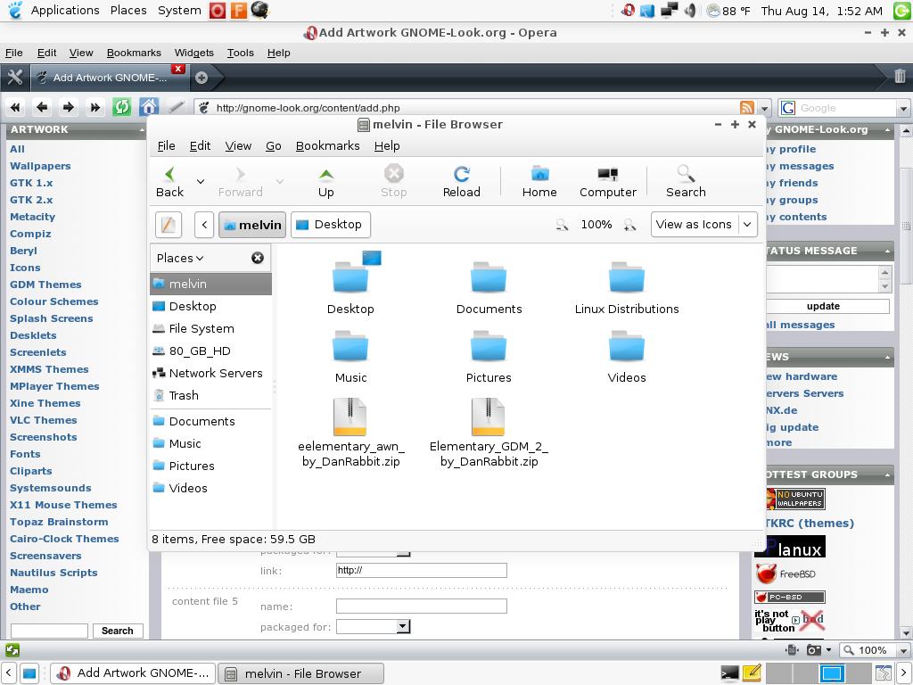Select the melvin path bar button

252,225
